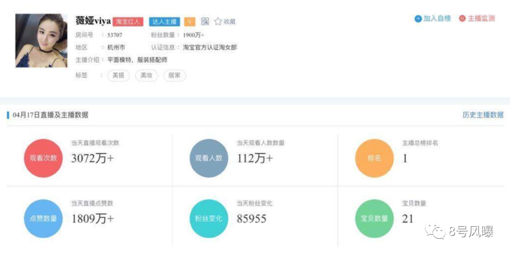Click the name 薇娅viya
This screenshot has height=254, width=510.
(93, 21)
